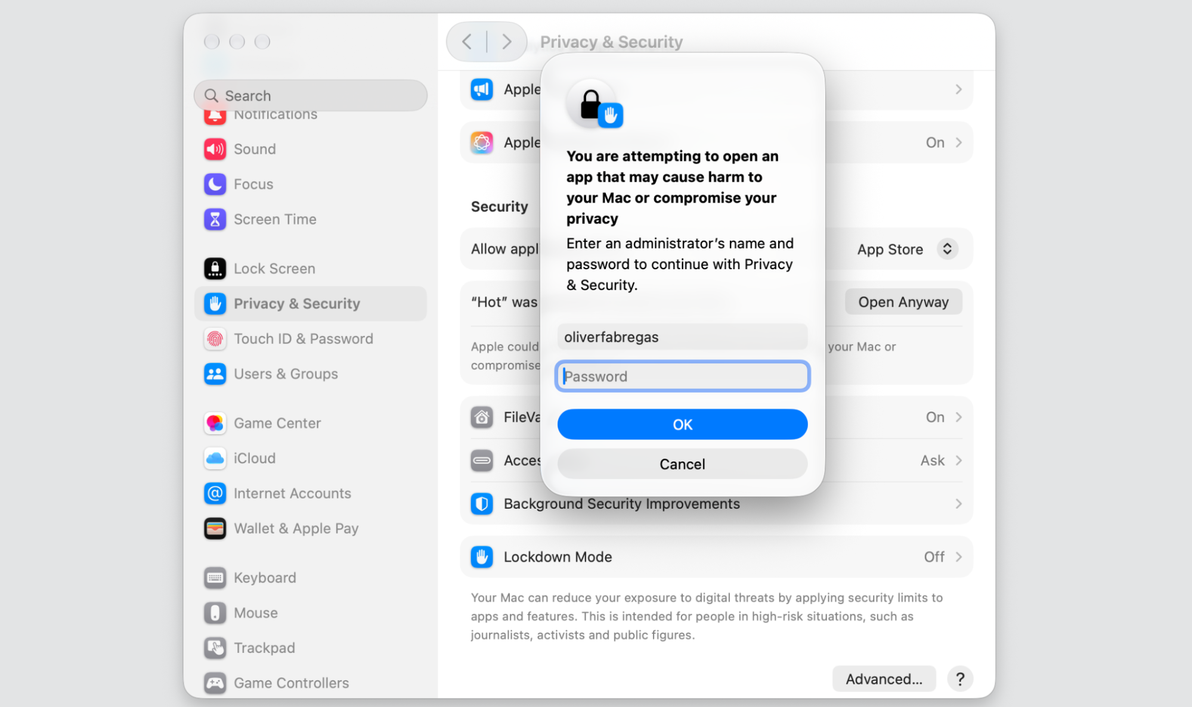Click the Privacy & Security hand icon in sidebar

click(215, 304)
